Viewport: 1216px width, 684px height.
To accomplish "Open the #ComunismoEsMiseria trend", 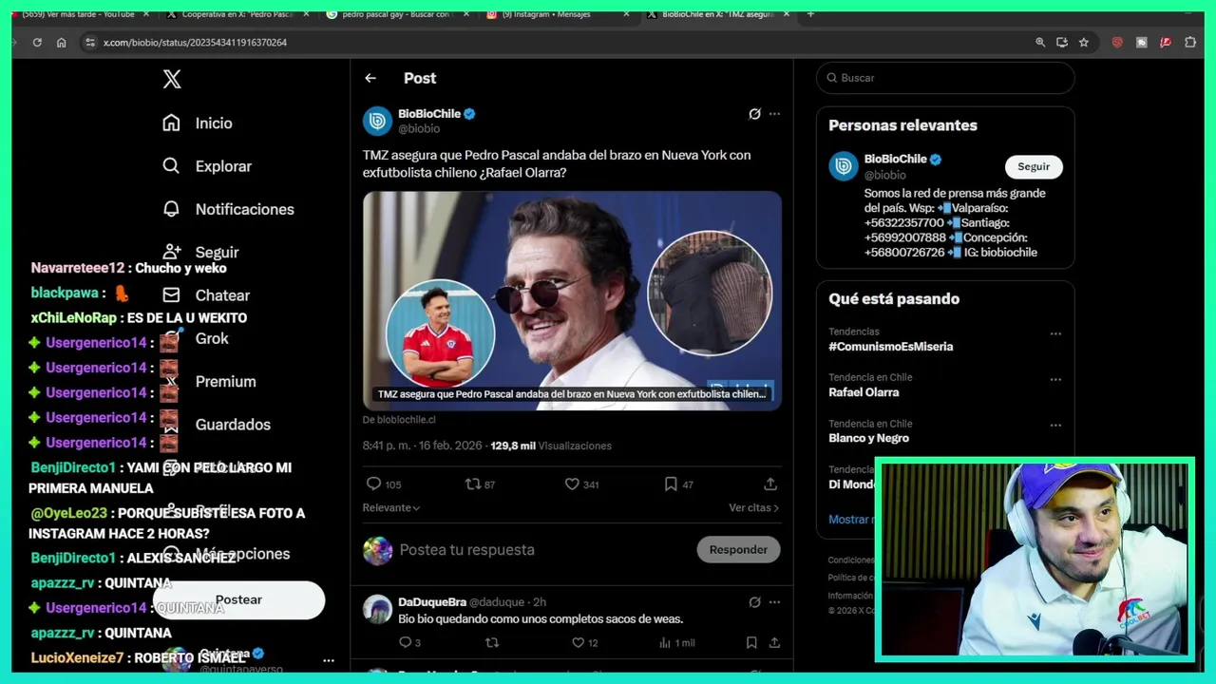I will [x=890, y=347].
